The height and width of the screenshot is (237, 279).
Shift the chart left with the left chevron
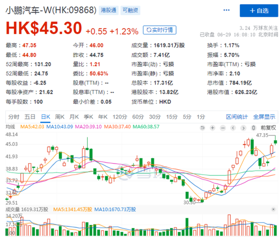click(233, 128)
